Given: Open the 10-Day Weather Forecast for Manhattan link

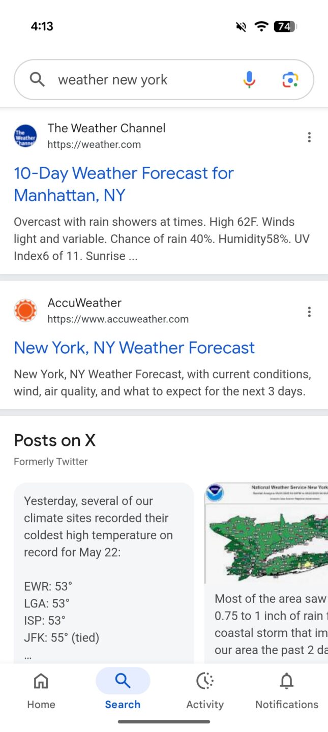Looking at the screenshot, I should pos(124,184).
